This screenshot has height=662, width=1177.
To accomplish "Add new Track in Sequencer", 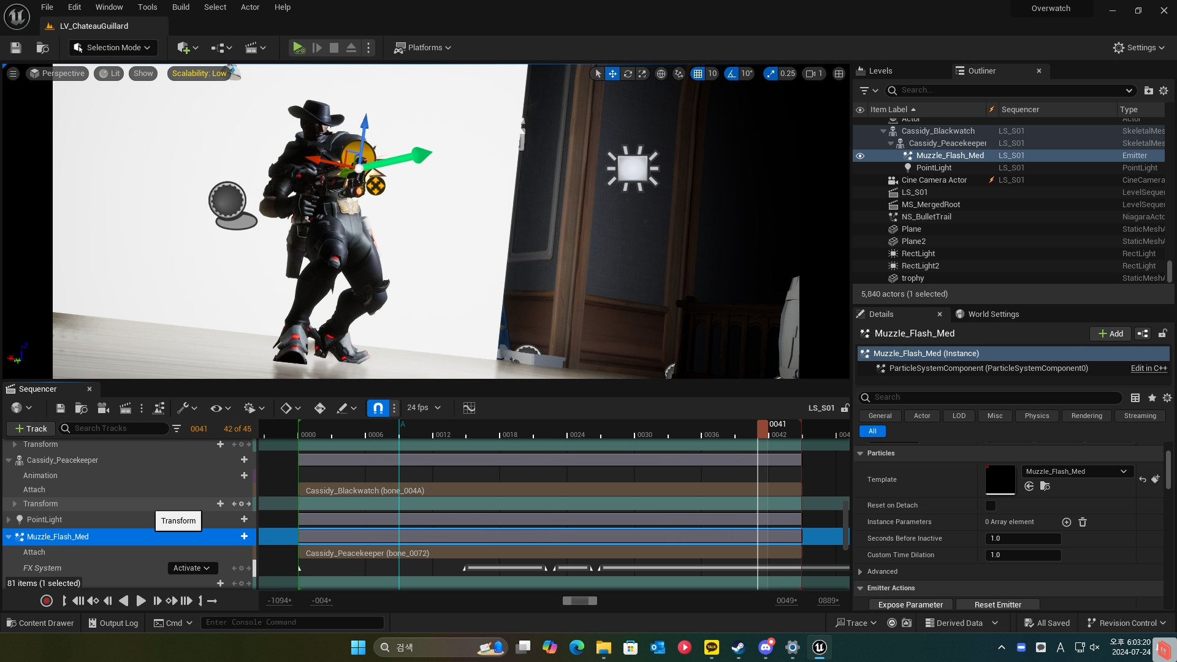I will pos(31,429).
